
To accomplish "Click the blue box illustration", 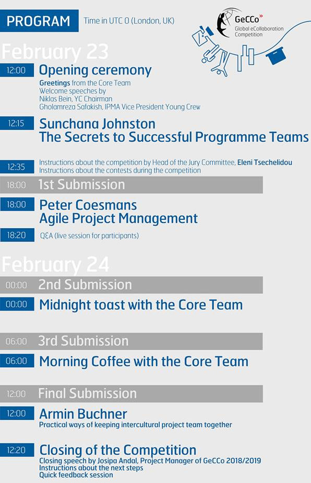I will (276, 55).
